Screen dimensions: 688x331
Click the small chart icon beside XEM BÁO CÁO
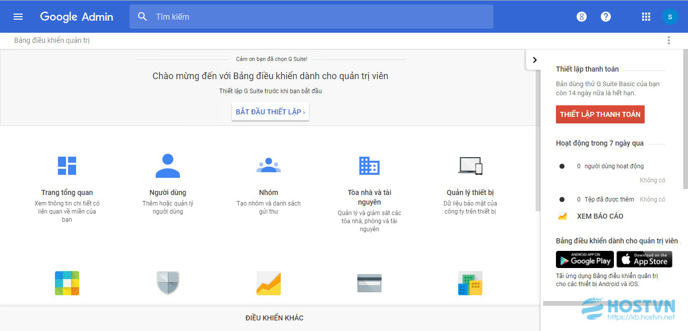coord(562,216)
